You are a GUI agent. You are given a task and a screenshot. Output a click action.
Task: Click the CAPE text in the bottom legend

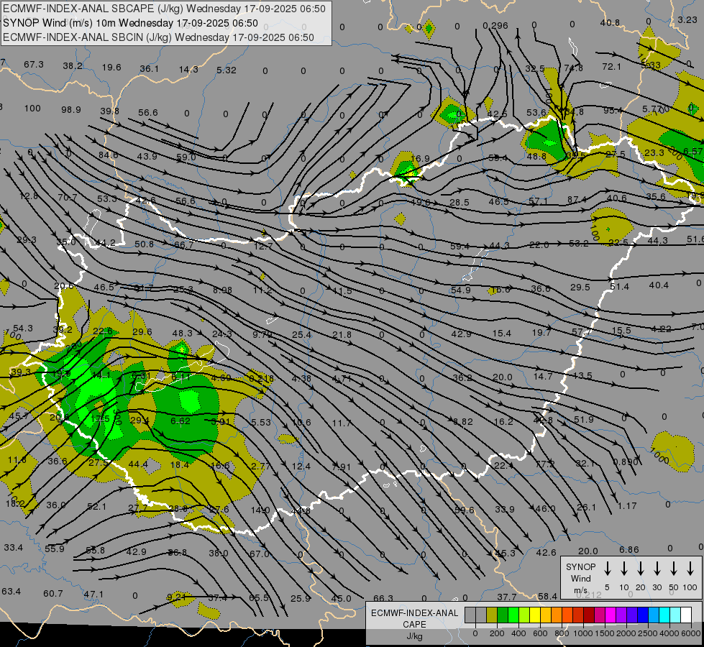tap(414, 625)
